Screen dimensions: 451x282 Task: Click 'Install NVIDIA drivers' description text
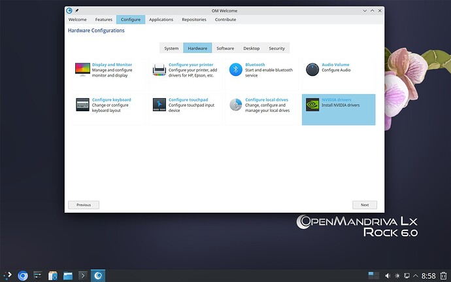341,105
